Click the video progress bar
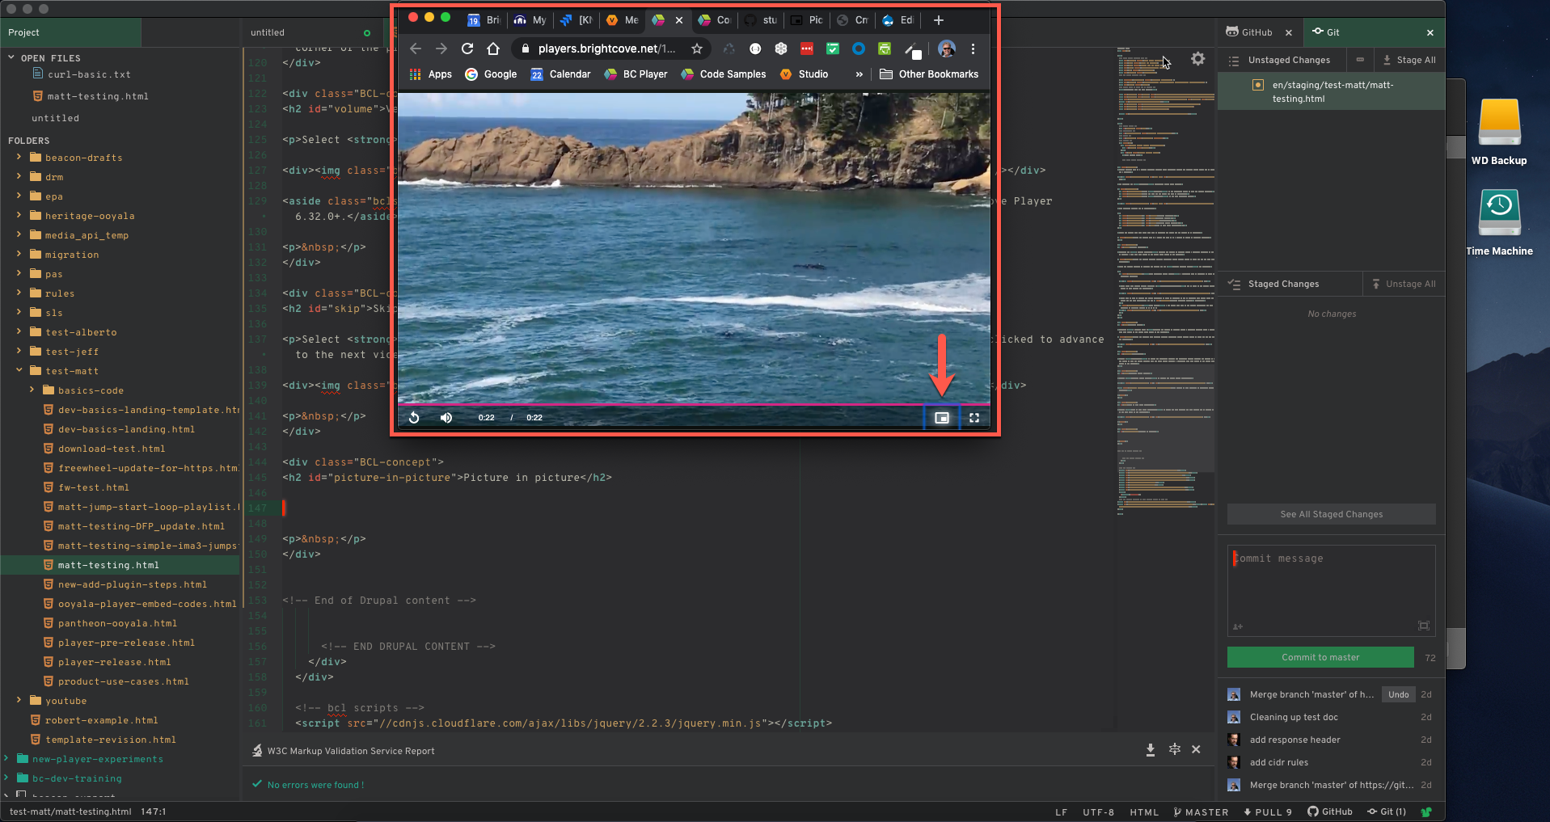Image resolution: width=1550 pixels, height=822 pixels. pyautogui.click(x=693, y=404)
